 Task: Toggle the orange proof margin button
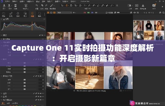tap(54, 12)
